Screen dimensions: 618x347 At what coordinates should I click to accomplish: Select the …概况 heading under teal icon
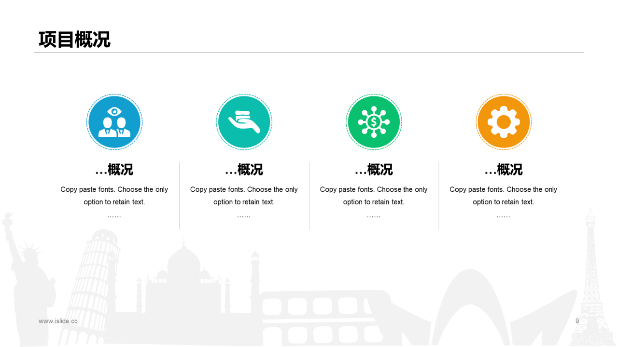[244, 170]
